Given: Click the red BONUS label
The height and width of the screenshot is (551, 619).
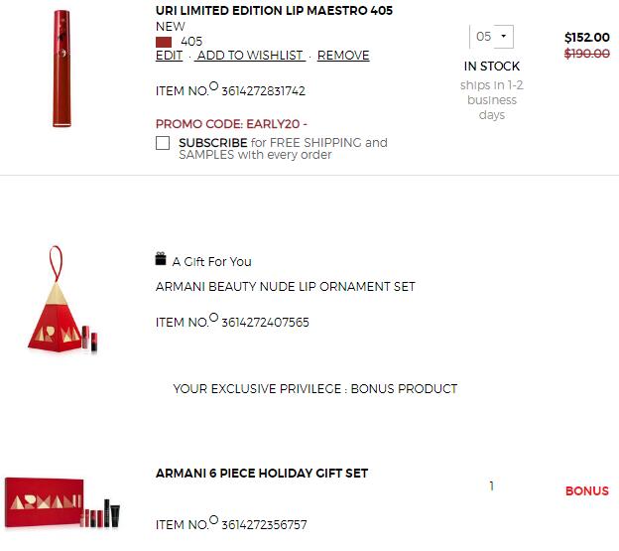Looking at the screenshot, I should click(x=587, y=491).
